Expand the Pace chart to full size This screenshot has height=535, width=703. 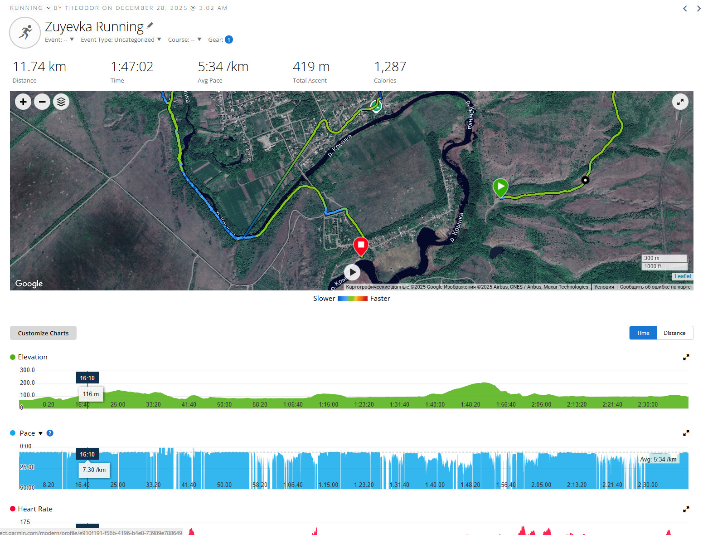coord(686,433)
